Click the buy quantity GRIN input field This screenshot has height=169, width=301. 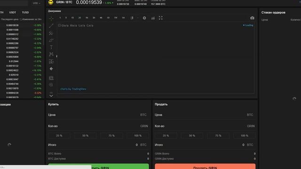click(x=98, y=126)
